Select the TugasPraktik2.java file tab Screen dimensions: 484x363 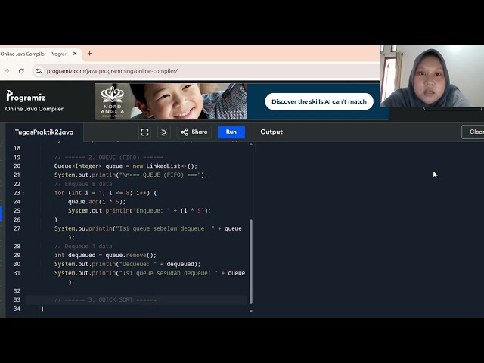coord(44,132)
